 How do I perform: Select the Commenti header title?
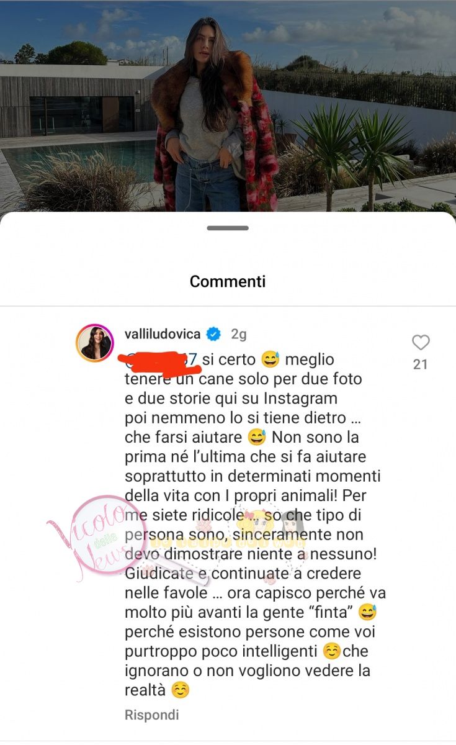228,281
